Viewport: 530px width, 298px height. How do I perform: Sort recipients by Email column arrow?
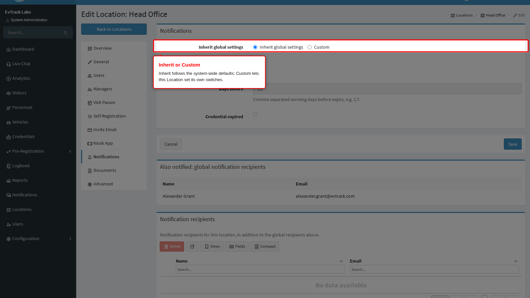[516, 261]
